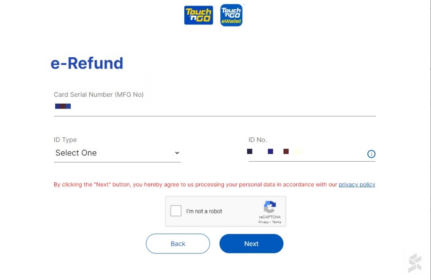
Task: Open the reCAPTCHA Privacy link
Action: coord(263,222)
